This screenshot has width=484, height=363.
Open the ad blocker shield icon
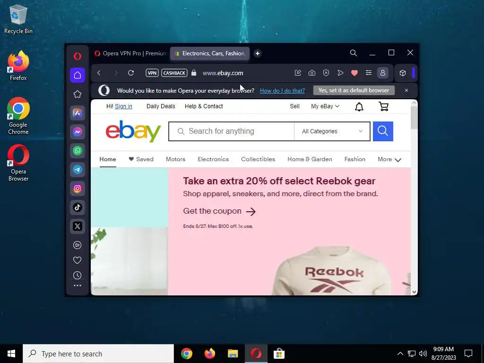pyautogui.click(x=326, y=73)
